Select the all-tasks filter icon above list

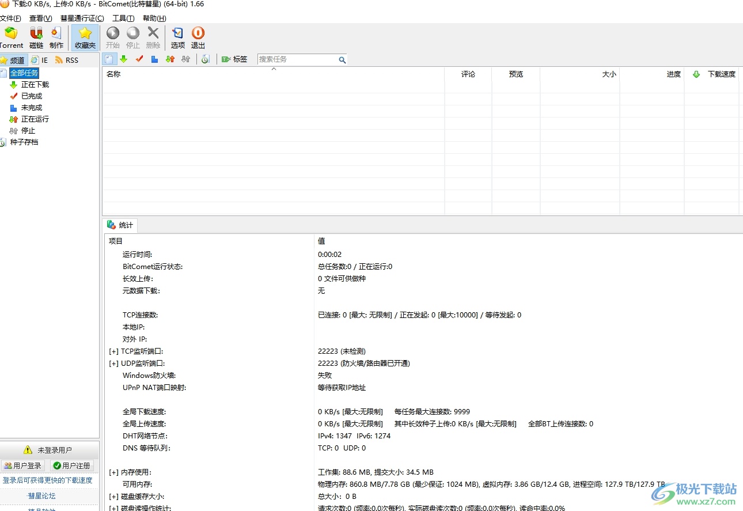[x=110, y=59]
